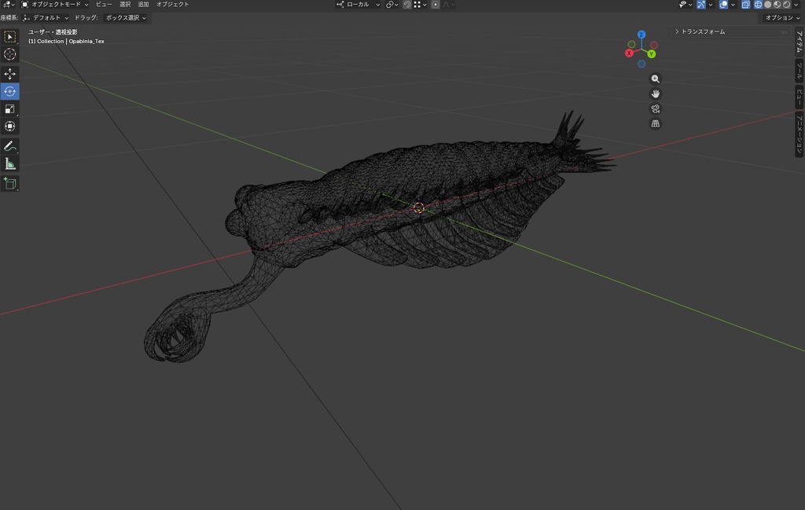The width and height of the screenshot is (805, 510).
Task: Toggle show overlays button
Action: (723, 5)
